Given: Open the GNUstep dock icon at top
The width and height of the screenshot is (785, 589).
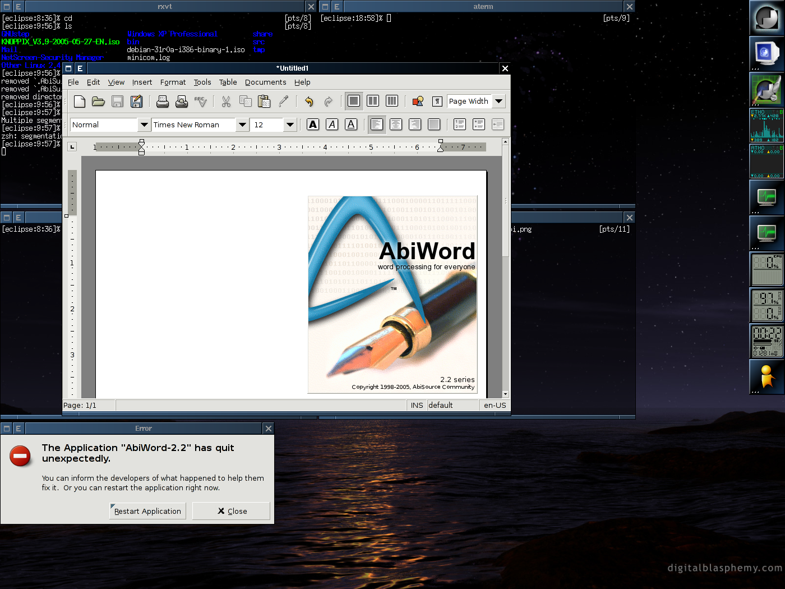Looking at the screenshot, I should tap(766, 17).
